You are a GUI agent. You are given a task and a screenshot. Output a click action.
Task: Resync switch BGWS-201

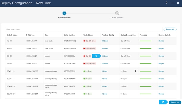pyautogui.click(x=161, y=94)
